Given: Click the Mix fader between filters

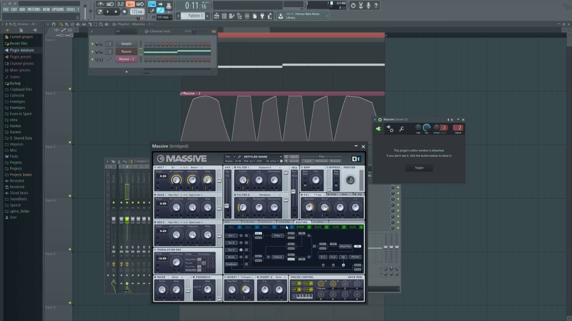Looking at the screenshot, I should pos(294,191).
